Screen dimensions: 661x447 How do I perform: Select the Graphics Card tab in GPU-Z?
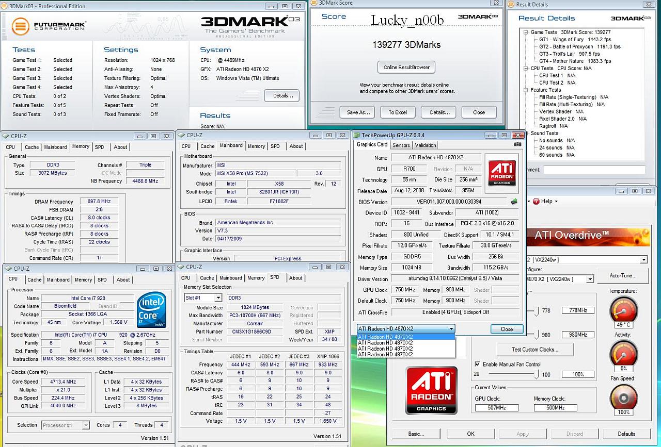tap(372, 144)
